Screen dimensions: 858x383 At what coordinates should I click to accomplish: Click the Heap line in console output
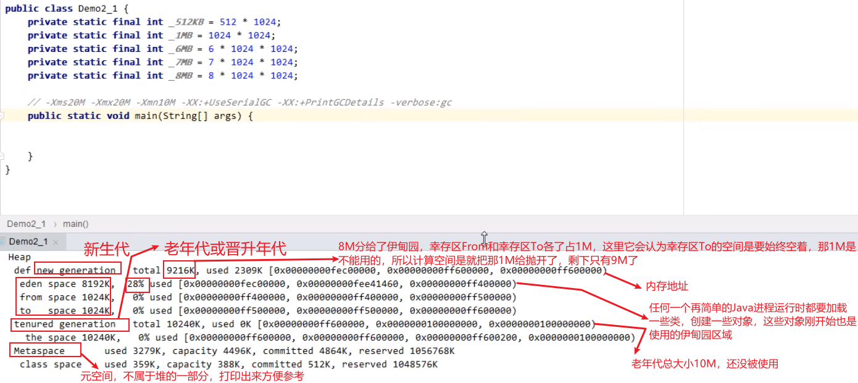20,257
